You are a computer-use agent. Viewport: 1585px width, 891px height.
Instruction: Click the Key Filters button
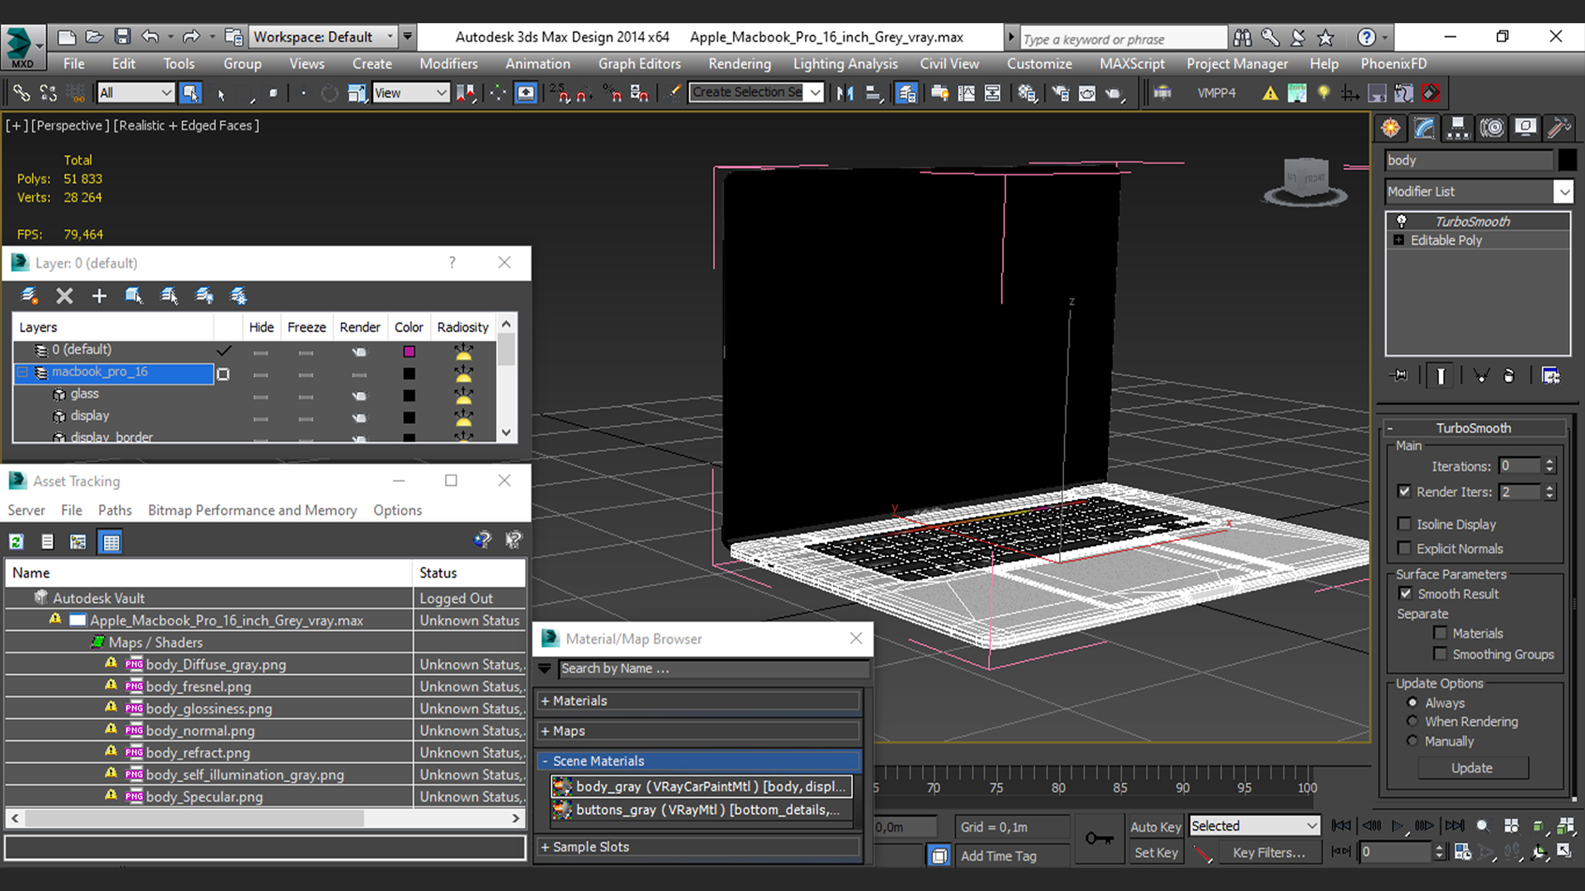tap(1269, 852)
